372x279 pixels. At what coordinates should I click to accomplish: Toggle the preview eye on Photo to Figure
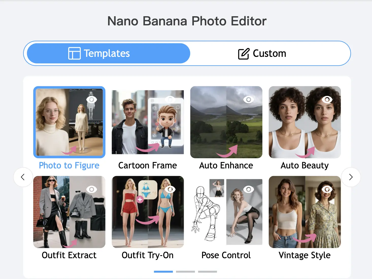[92, 99]
